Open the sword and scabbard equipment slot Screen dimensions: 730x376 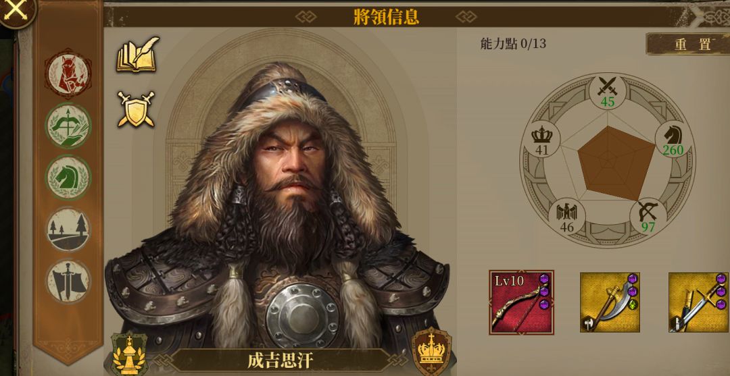(698, 302)
